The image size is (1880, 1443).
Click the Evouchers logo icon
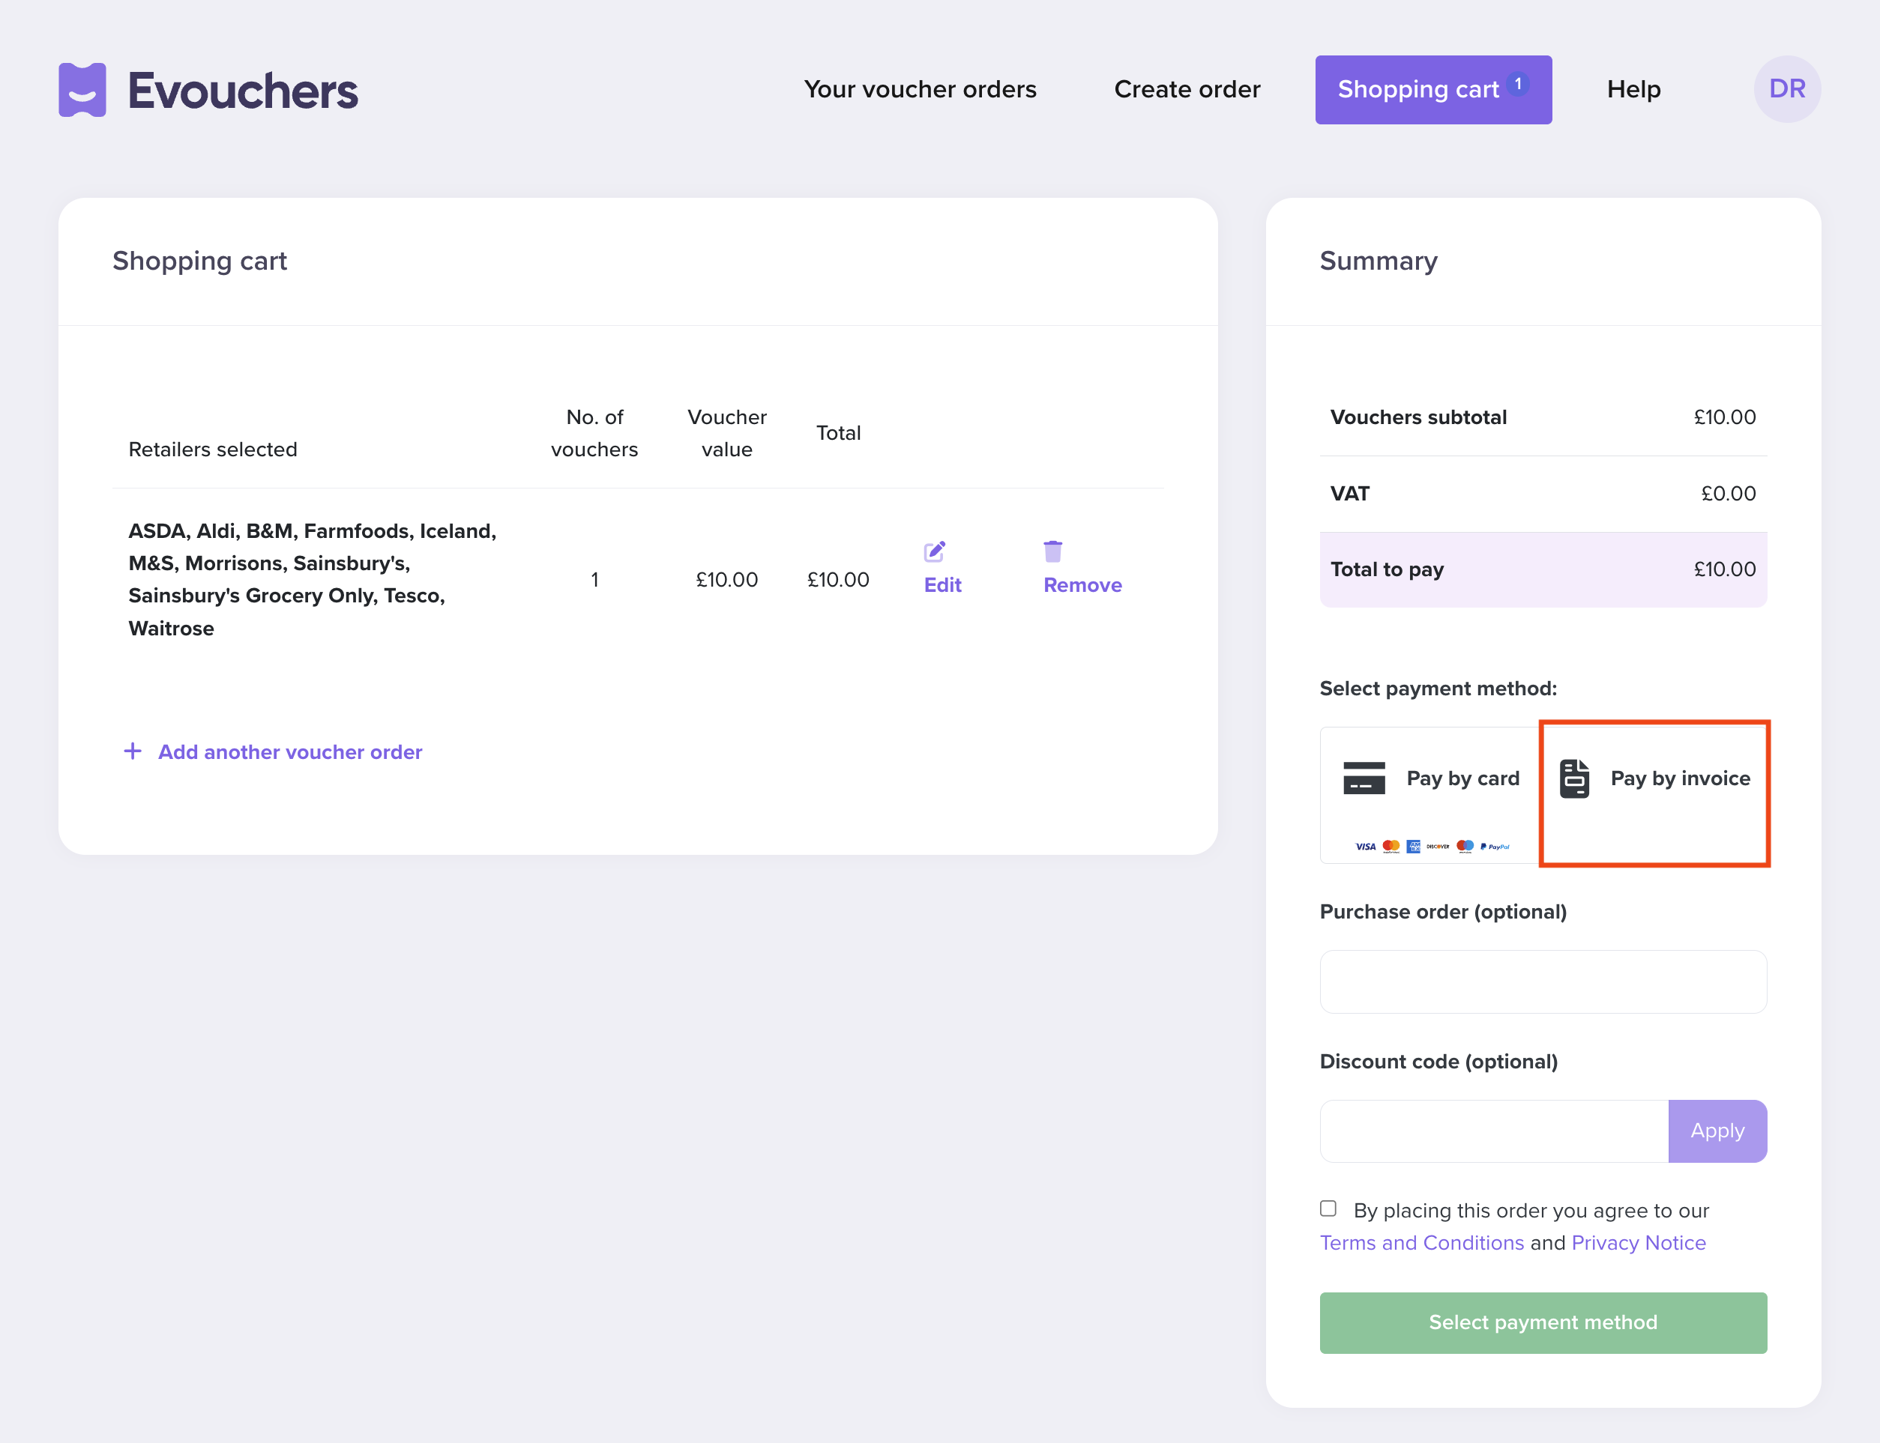coord(82,89)
